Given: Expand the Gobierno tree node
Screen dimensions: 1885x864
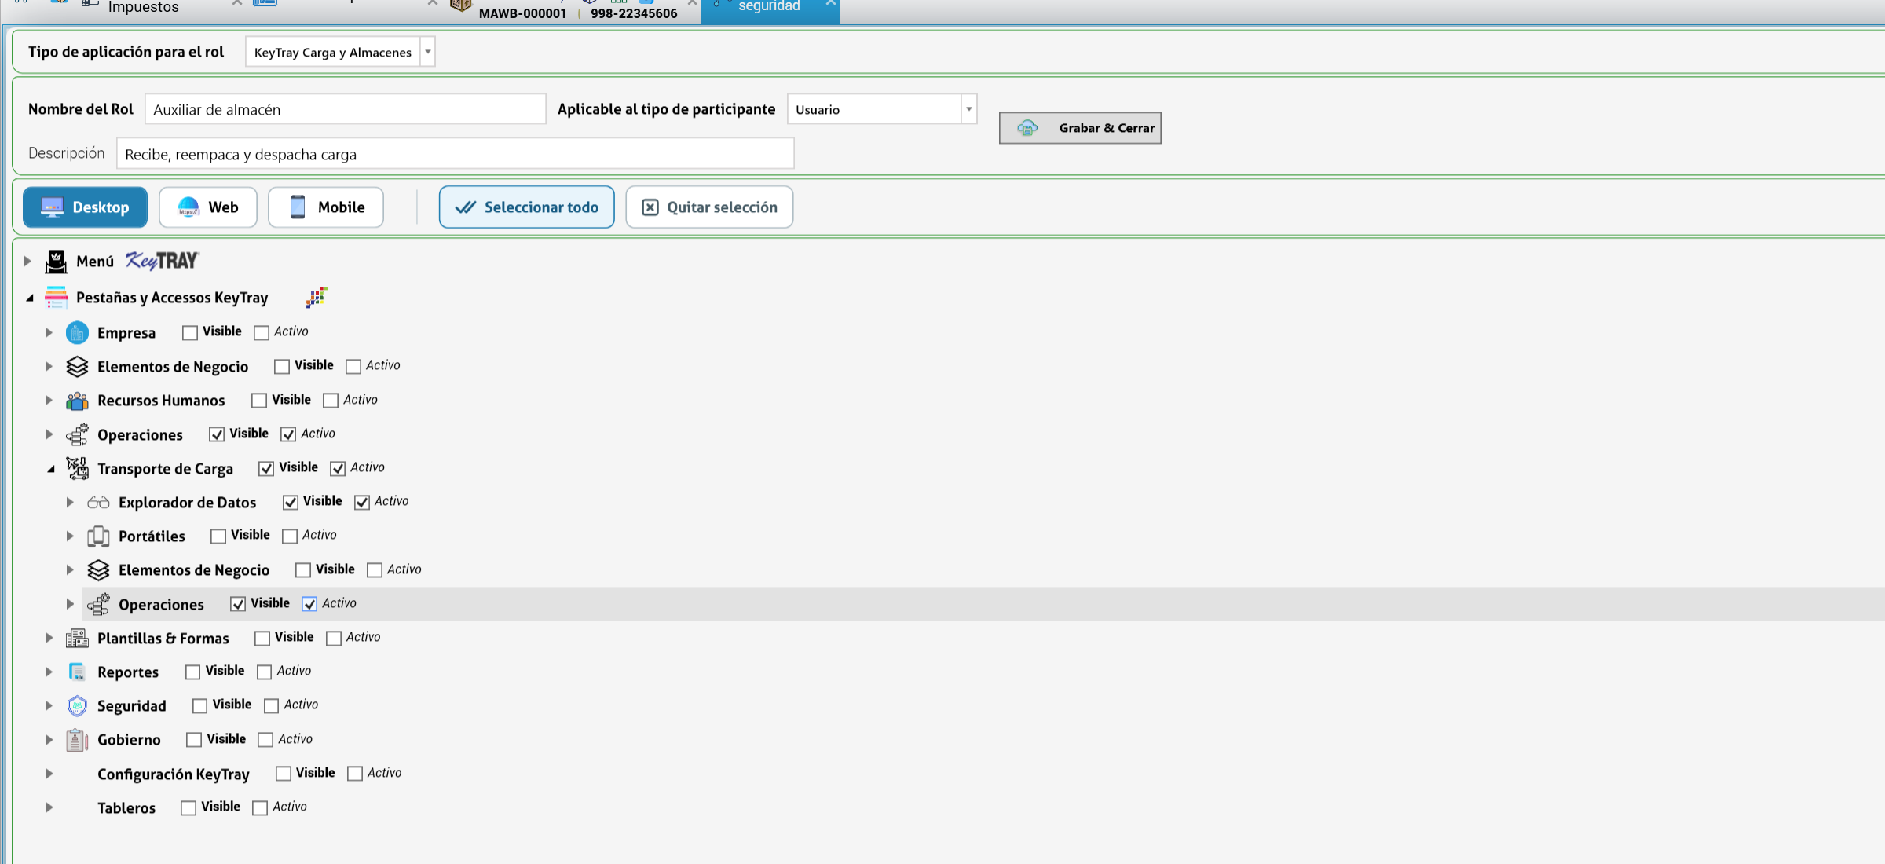Looking at the screenshot, I should [49, 740].
